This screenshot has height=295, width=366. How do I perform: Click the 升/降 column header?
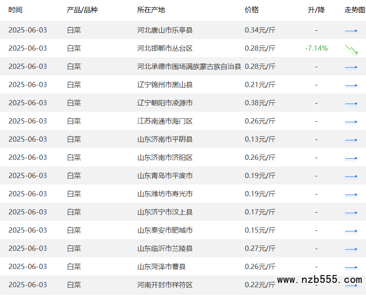316,10
